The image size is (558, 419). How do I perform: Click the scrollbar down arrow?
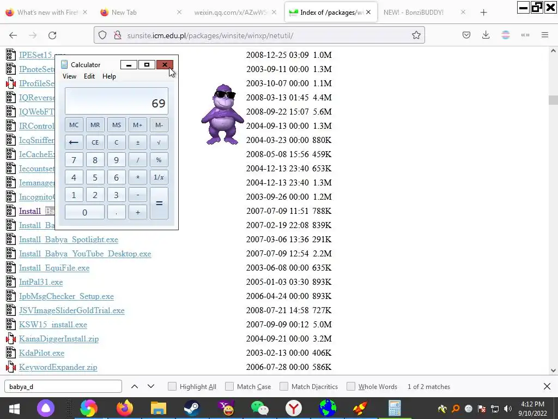pyautogui.click(x=553, y=370)
